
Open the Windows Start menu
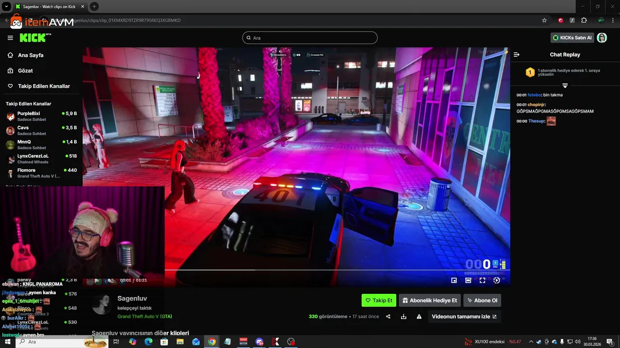(x=7, y=342)
